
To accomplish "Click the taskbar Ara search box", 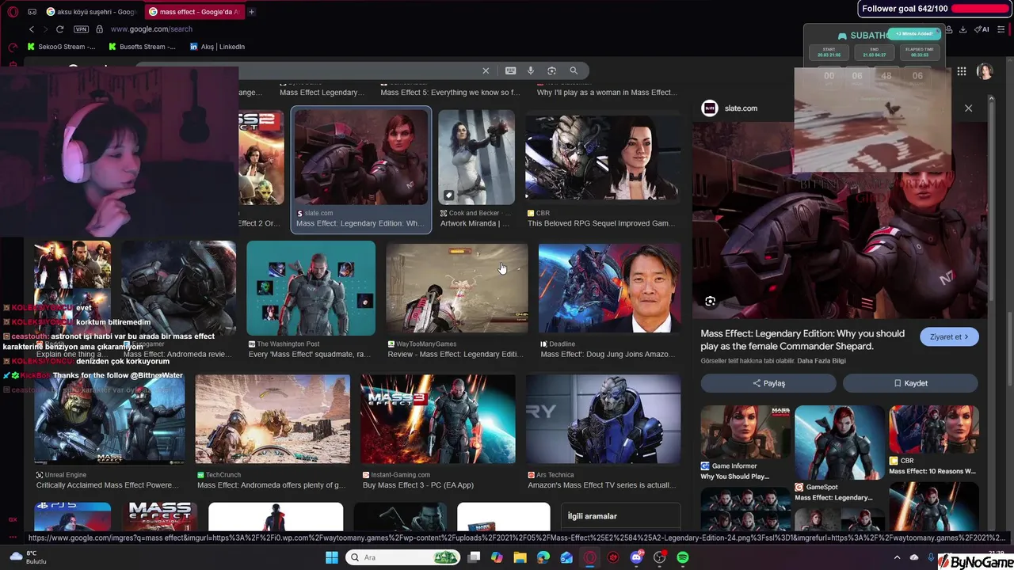I will coord(402,557).
